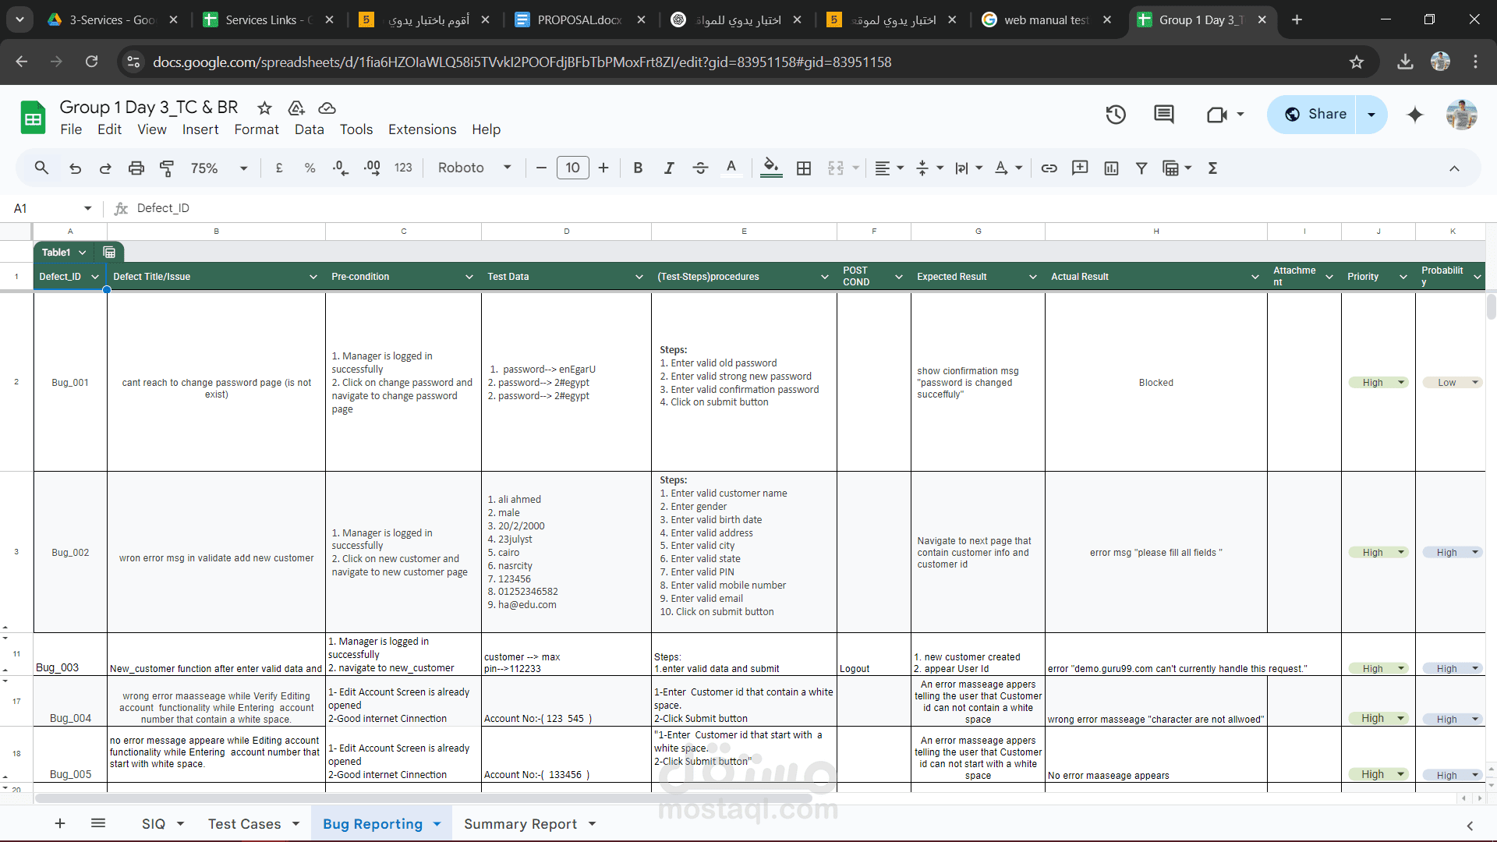Screen dimensions: 1497x842
Task: Click the insert chart icon
Action: (1111, 168)
